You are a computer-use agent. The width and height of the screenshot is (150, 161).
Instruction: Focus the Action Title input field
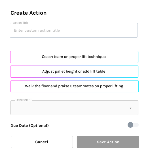click(74, 30)
